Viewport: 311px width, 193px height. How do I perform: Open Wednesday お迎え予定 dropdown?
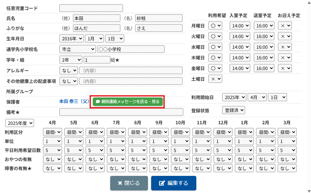[285, 47]
